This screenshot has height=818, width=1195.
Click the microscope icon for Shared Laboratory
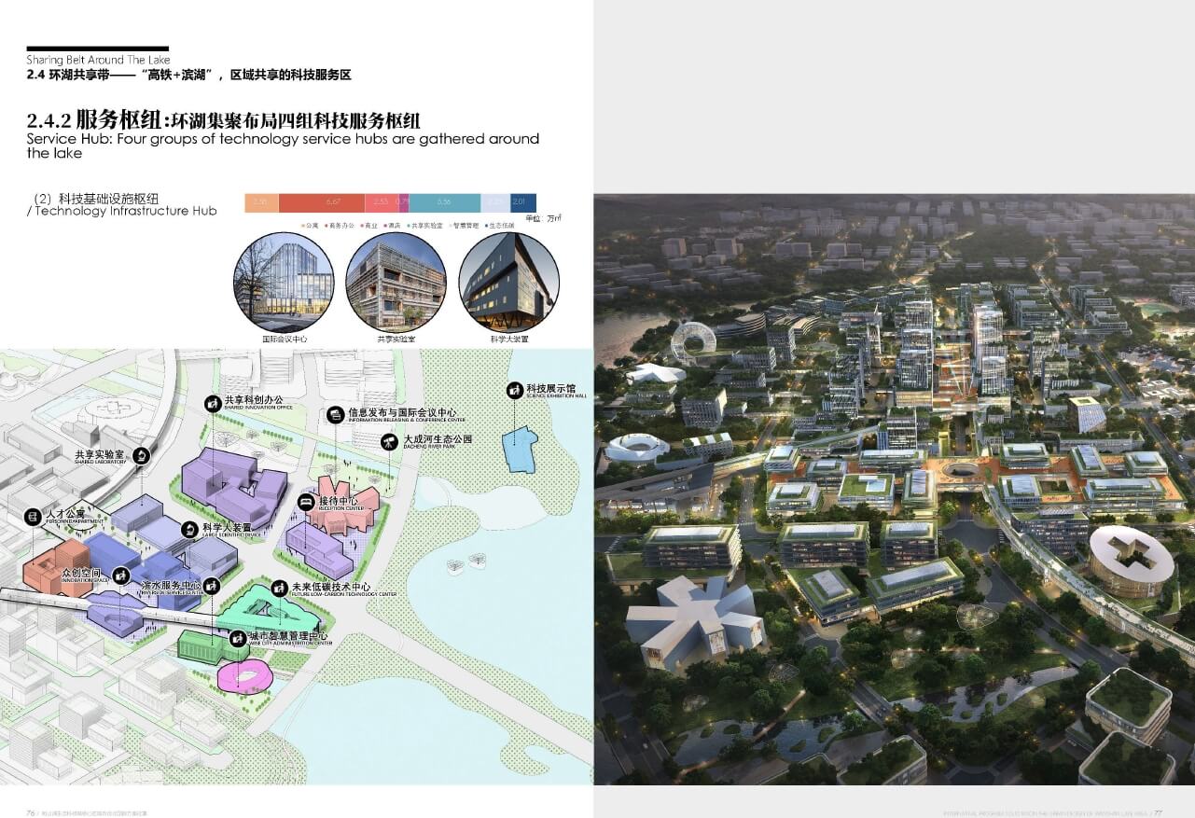[141, 455]
